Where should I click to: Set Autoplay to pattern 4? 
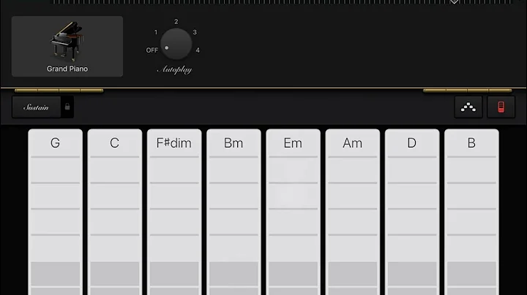[x=198, y=50]
